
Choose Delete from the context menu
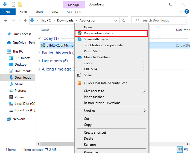111,139
